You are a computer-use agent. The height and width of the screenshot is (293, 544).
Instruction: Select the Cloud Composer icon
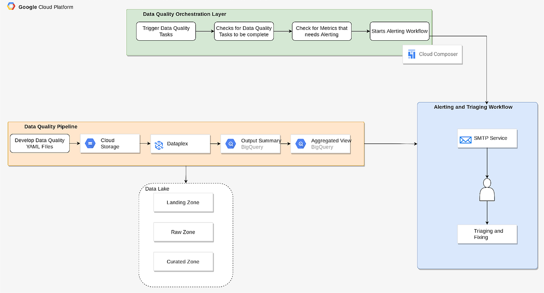(x=412, y=54)
